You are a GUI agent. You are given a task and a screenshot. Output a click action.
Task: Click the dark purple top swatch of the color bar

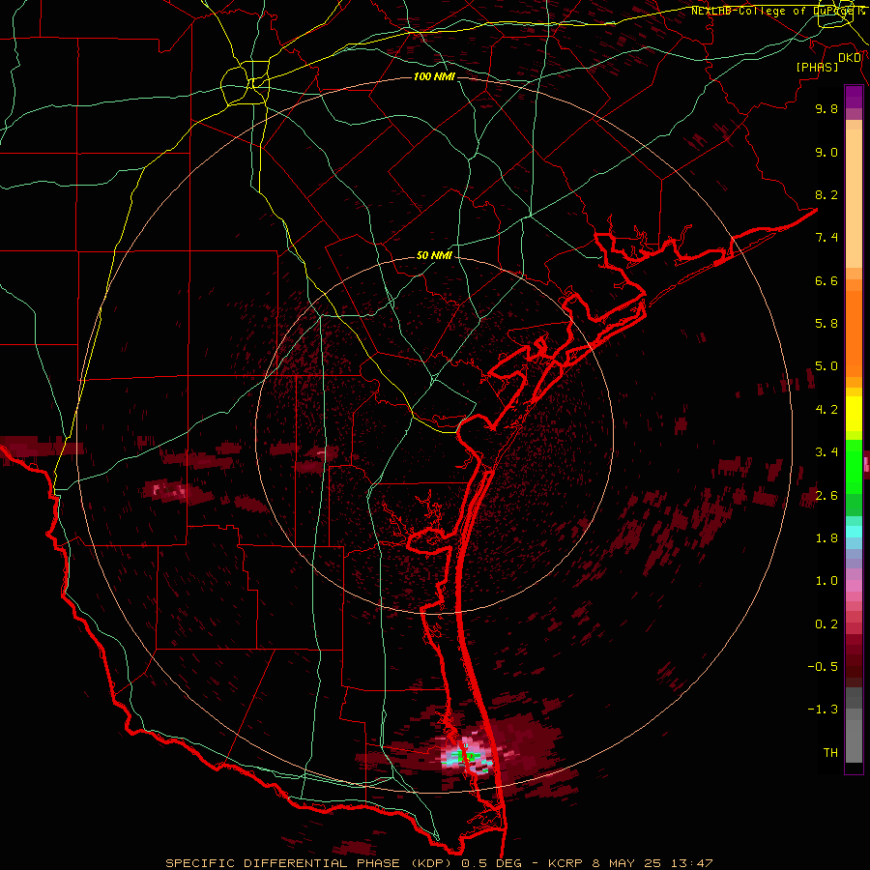[854, 97]
